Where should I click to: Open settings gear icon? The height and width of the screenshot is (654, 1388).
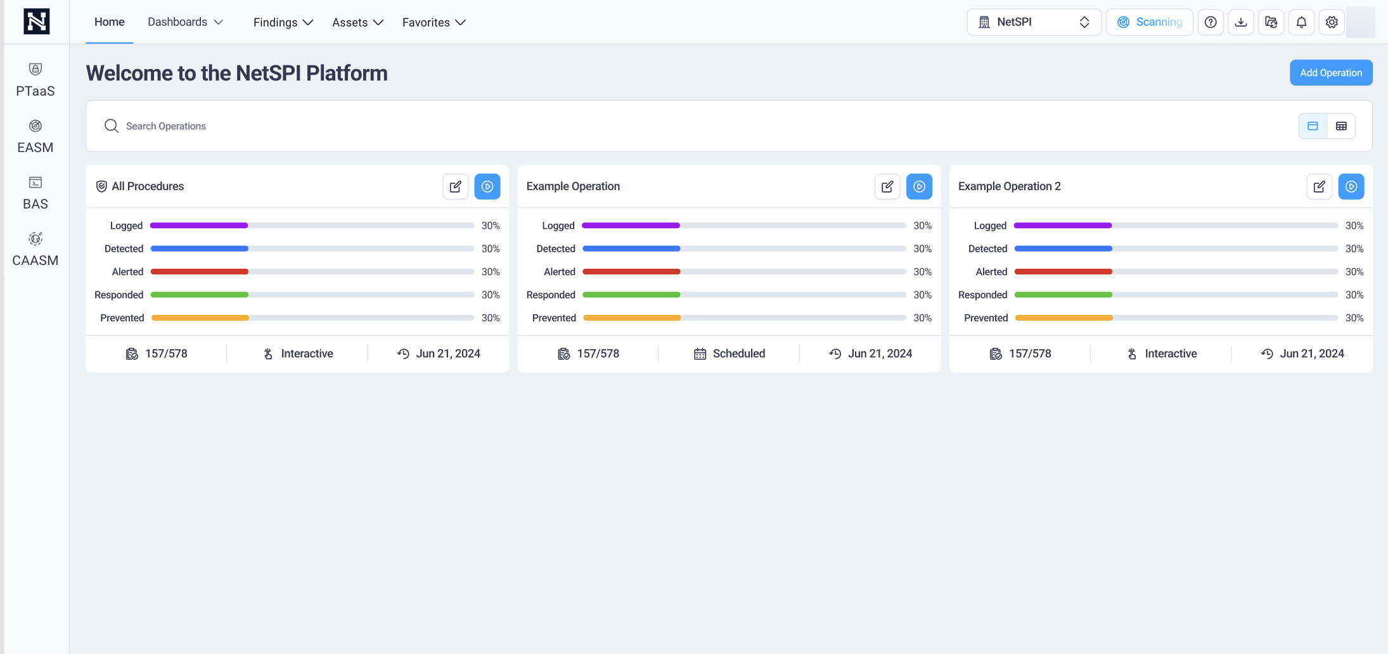[1332, 22]
